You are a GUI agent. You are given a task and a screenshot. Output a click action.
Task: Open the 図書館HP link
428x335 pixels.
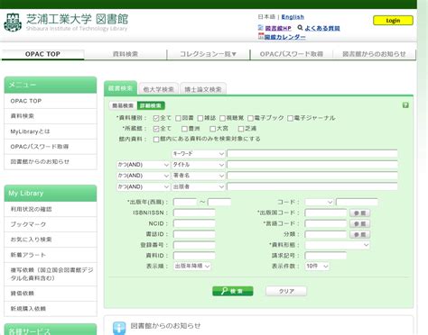278,28
